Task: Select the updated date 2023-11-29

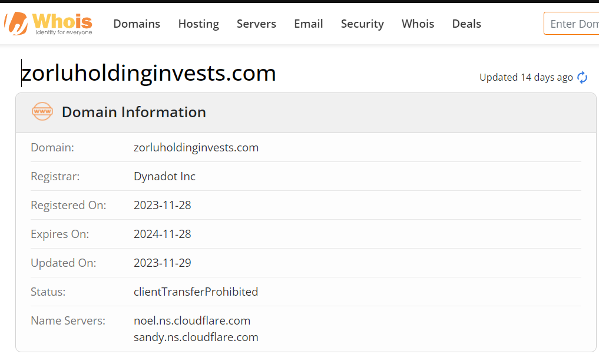Action: click(x=163, y=263)
